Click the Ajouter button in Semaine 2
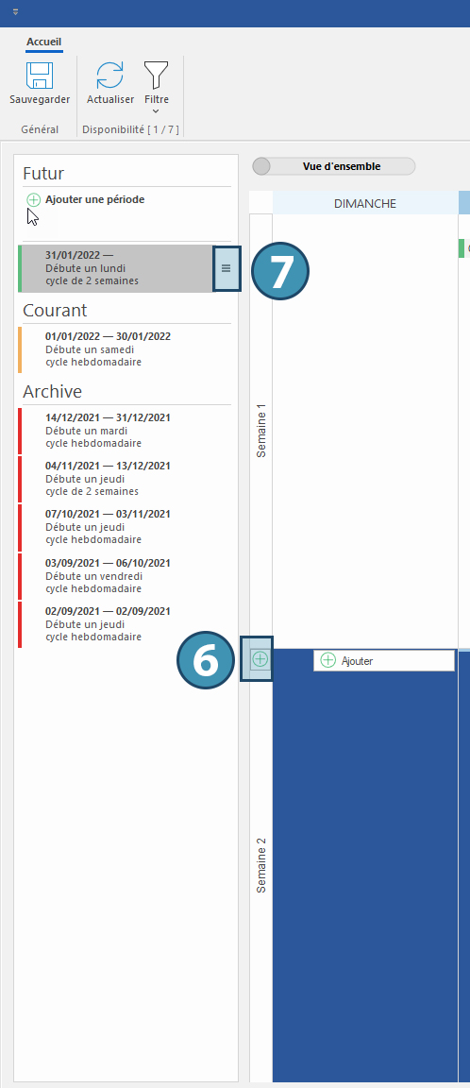 point(384,661)
